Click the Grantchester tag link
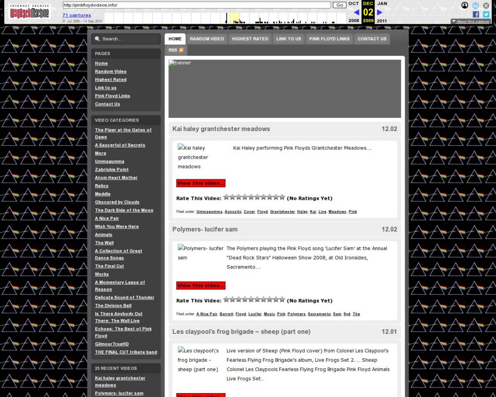The width and height of the screenshot is (496, 397). coord(282,212)
